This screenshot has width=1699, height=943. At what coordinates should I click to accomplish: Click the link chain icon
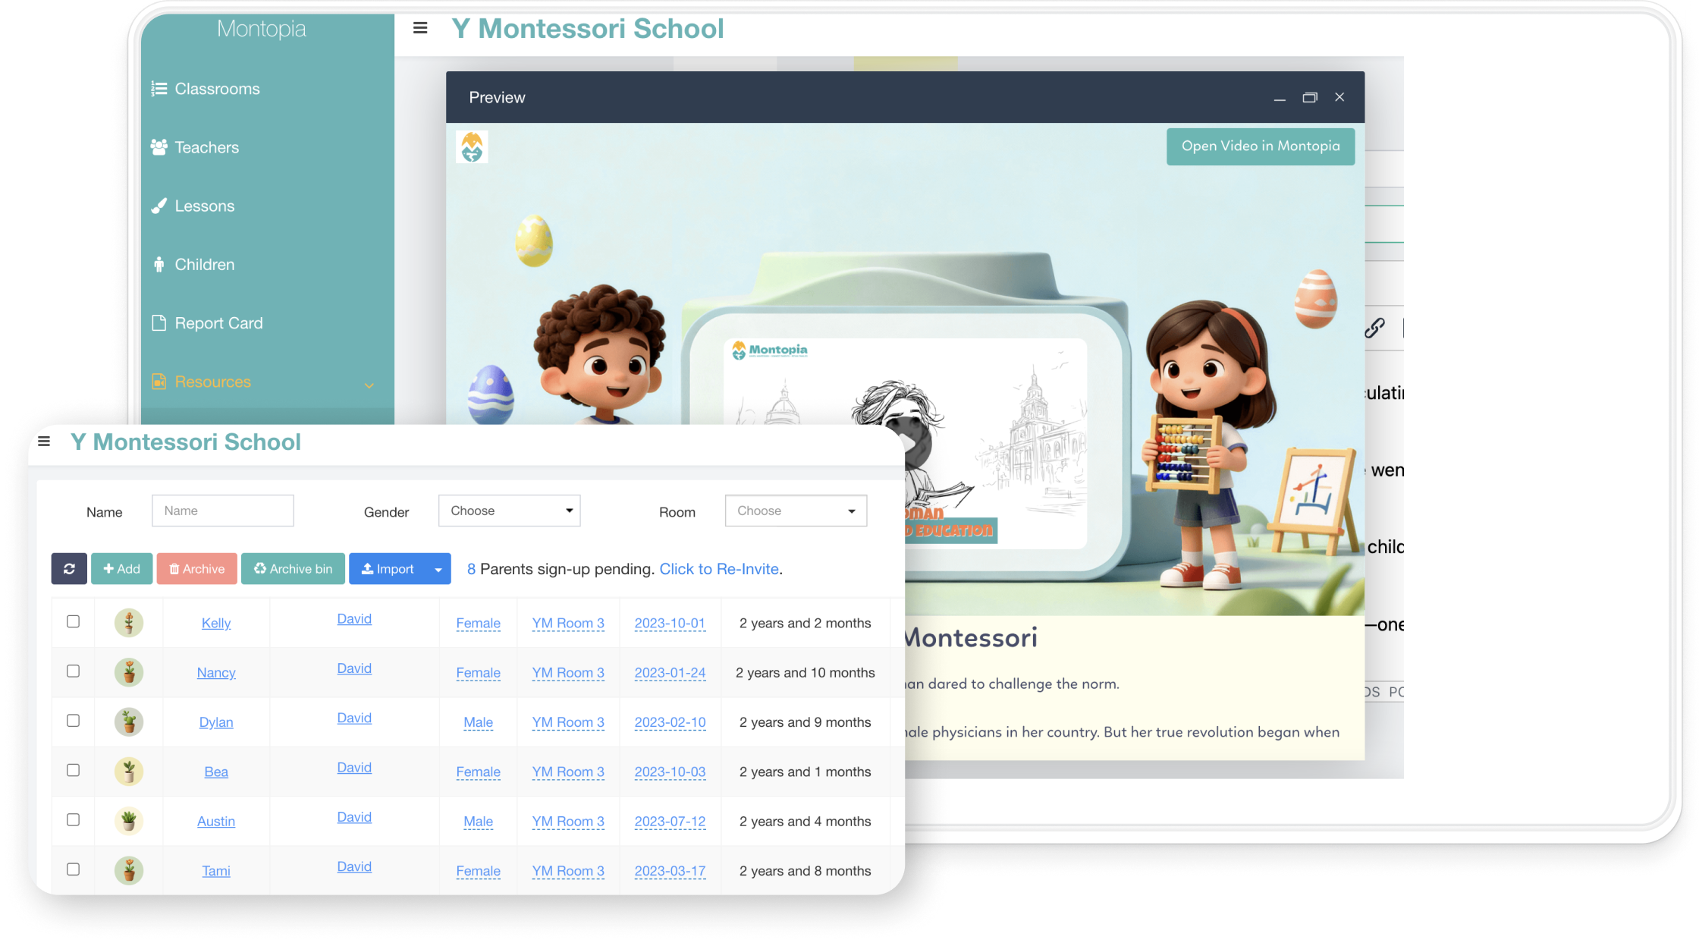click(1374, 328)
